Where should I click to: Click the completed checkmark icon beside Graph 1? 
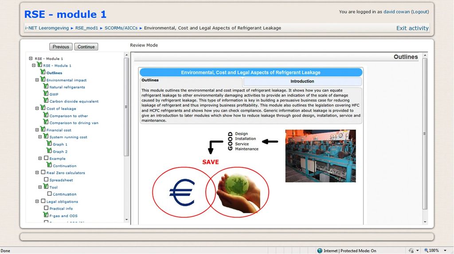pos(50,144)
